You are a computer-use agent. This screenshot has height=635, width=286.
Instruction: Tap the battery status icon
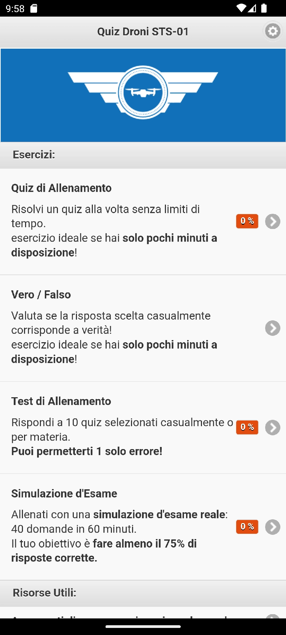click(264, 8)
